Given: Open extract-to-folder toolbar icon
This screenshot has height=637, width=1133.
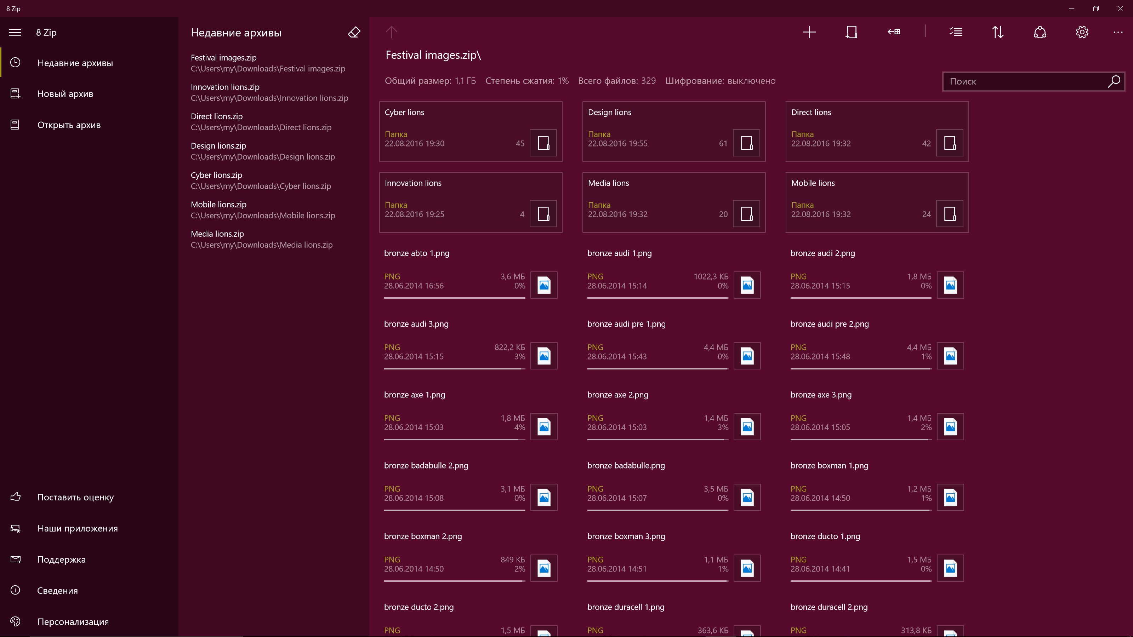Looking at the screenshot, I should coord(894,32).
